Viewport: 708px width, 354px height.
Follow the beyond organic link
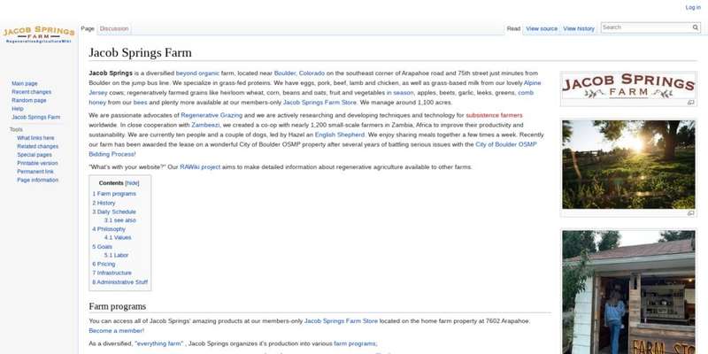pos(197,73)
